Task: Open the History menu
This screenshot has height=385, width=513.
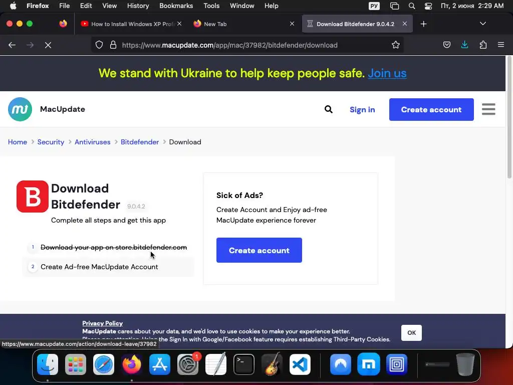Action: pyautogui.click(x=138, y=6)
